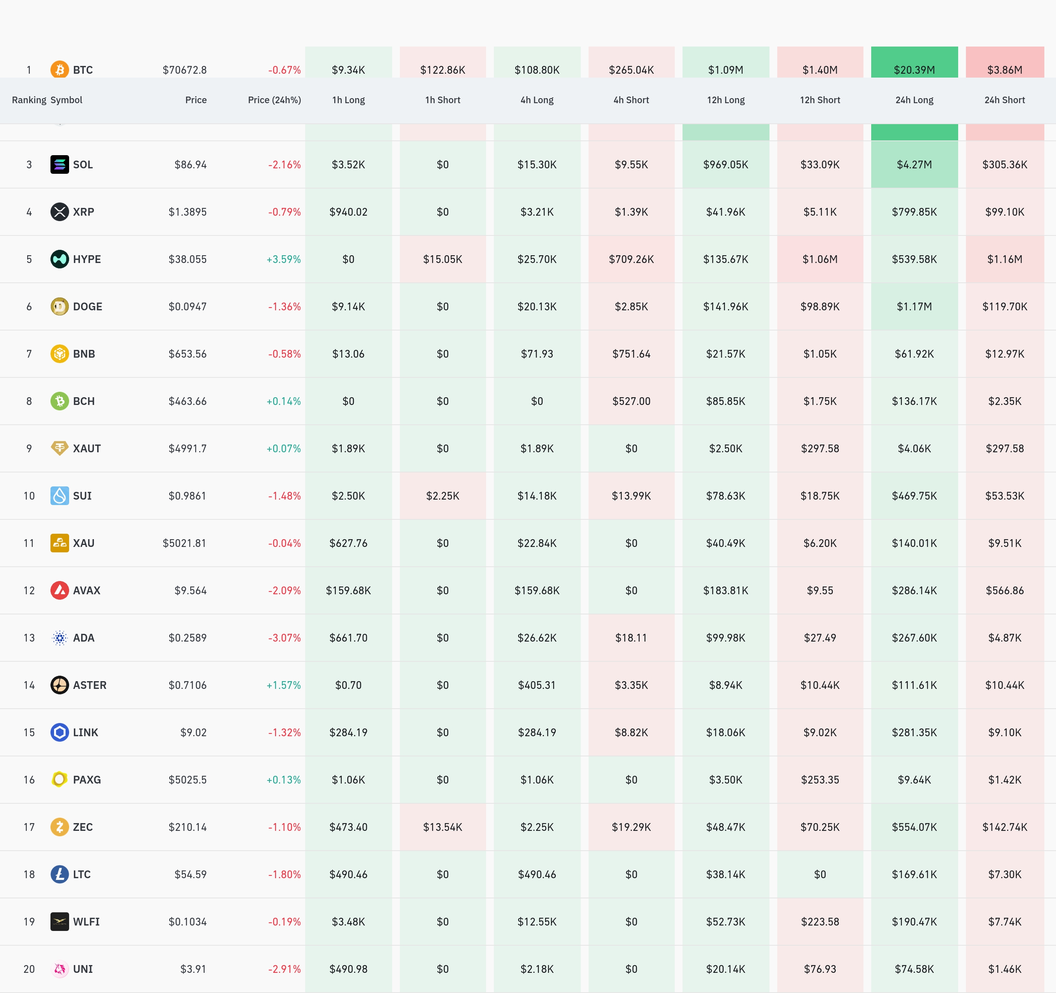The width and height of the screenshot is (1056, 993).
Task: Click the BNB coin icon
Action: tap(59, 353)
